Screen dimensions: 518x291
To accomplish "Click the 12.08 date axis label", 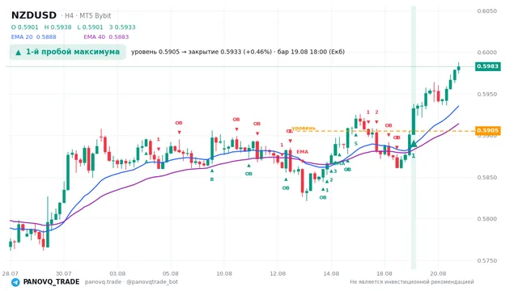I will click(278, 273).
